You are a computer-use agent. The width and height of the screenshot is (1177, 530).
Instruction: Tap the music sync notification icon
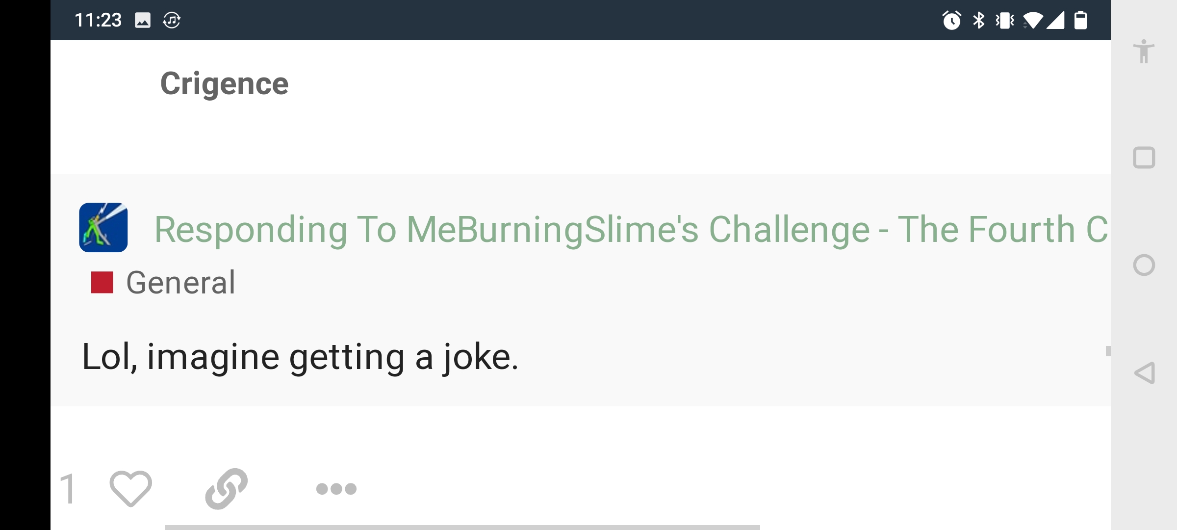tap(172, 20)
